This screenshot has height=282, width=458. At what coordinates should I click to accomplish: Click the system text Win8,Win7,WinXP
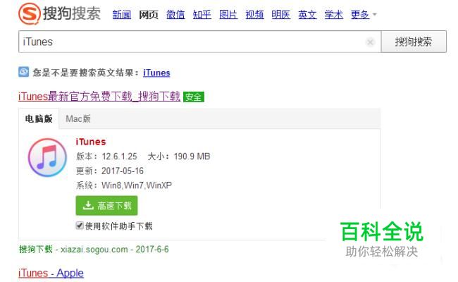[137, 185]
